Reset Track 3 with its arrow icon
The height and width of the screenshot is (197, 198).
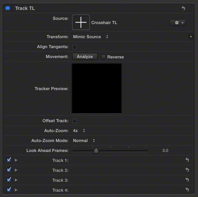pyautogui.click(x=187, y=180)
